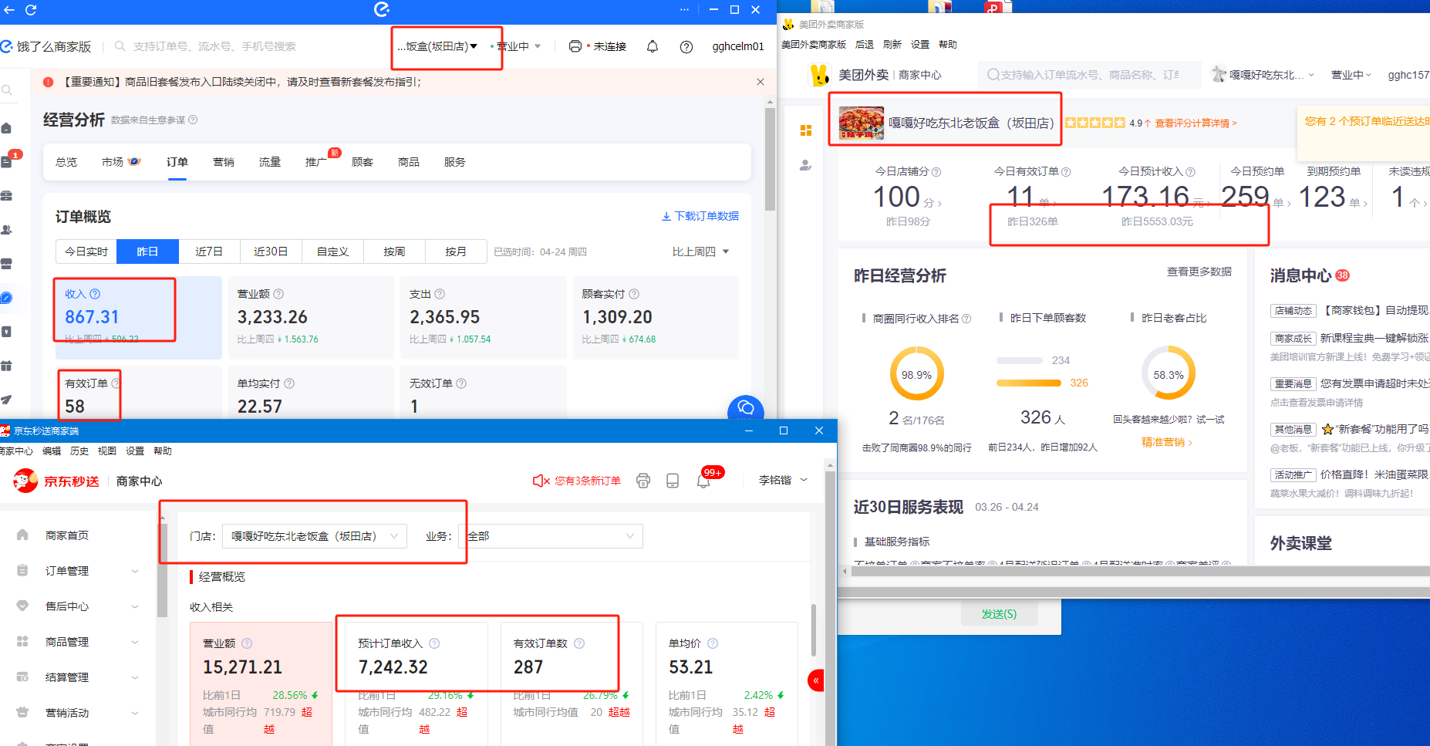Click the storefront icon in Ele.me sidebar

[7, 264]
